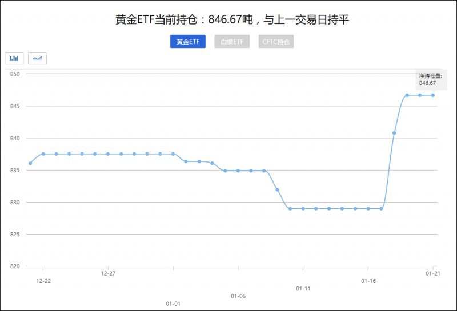Viewport: 457px width, 311px height.
Task: Click the data point near 841 on rising line
Action: point(394,133)
